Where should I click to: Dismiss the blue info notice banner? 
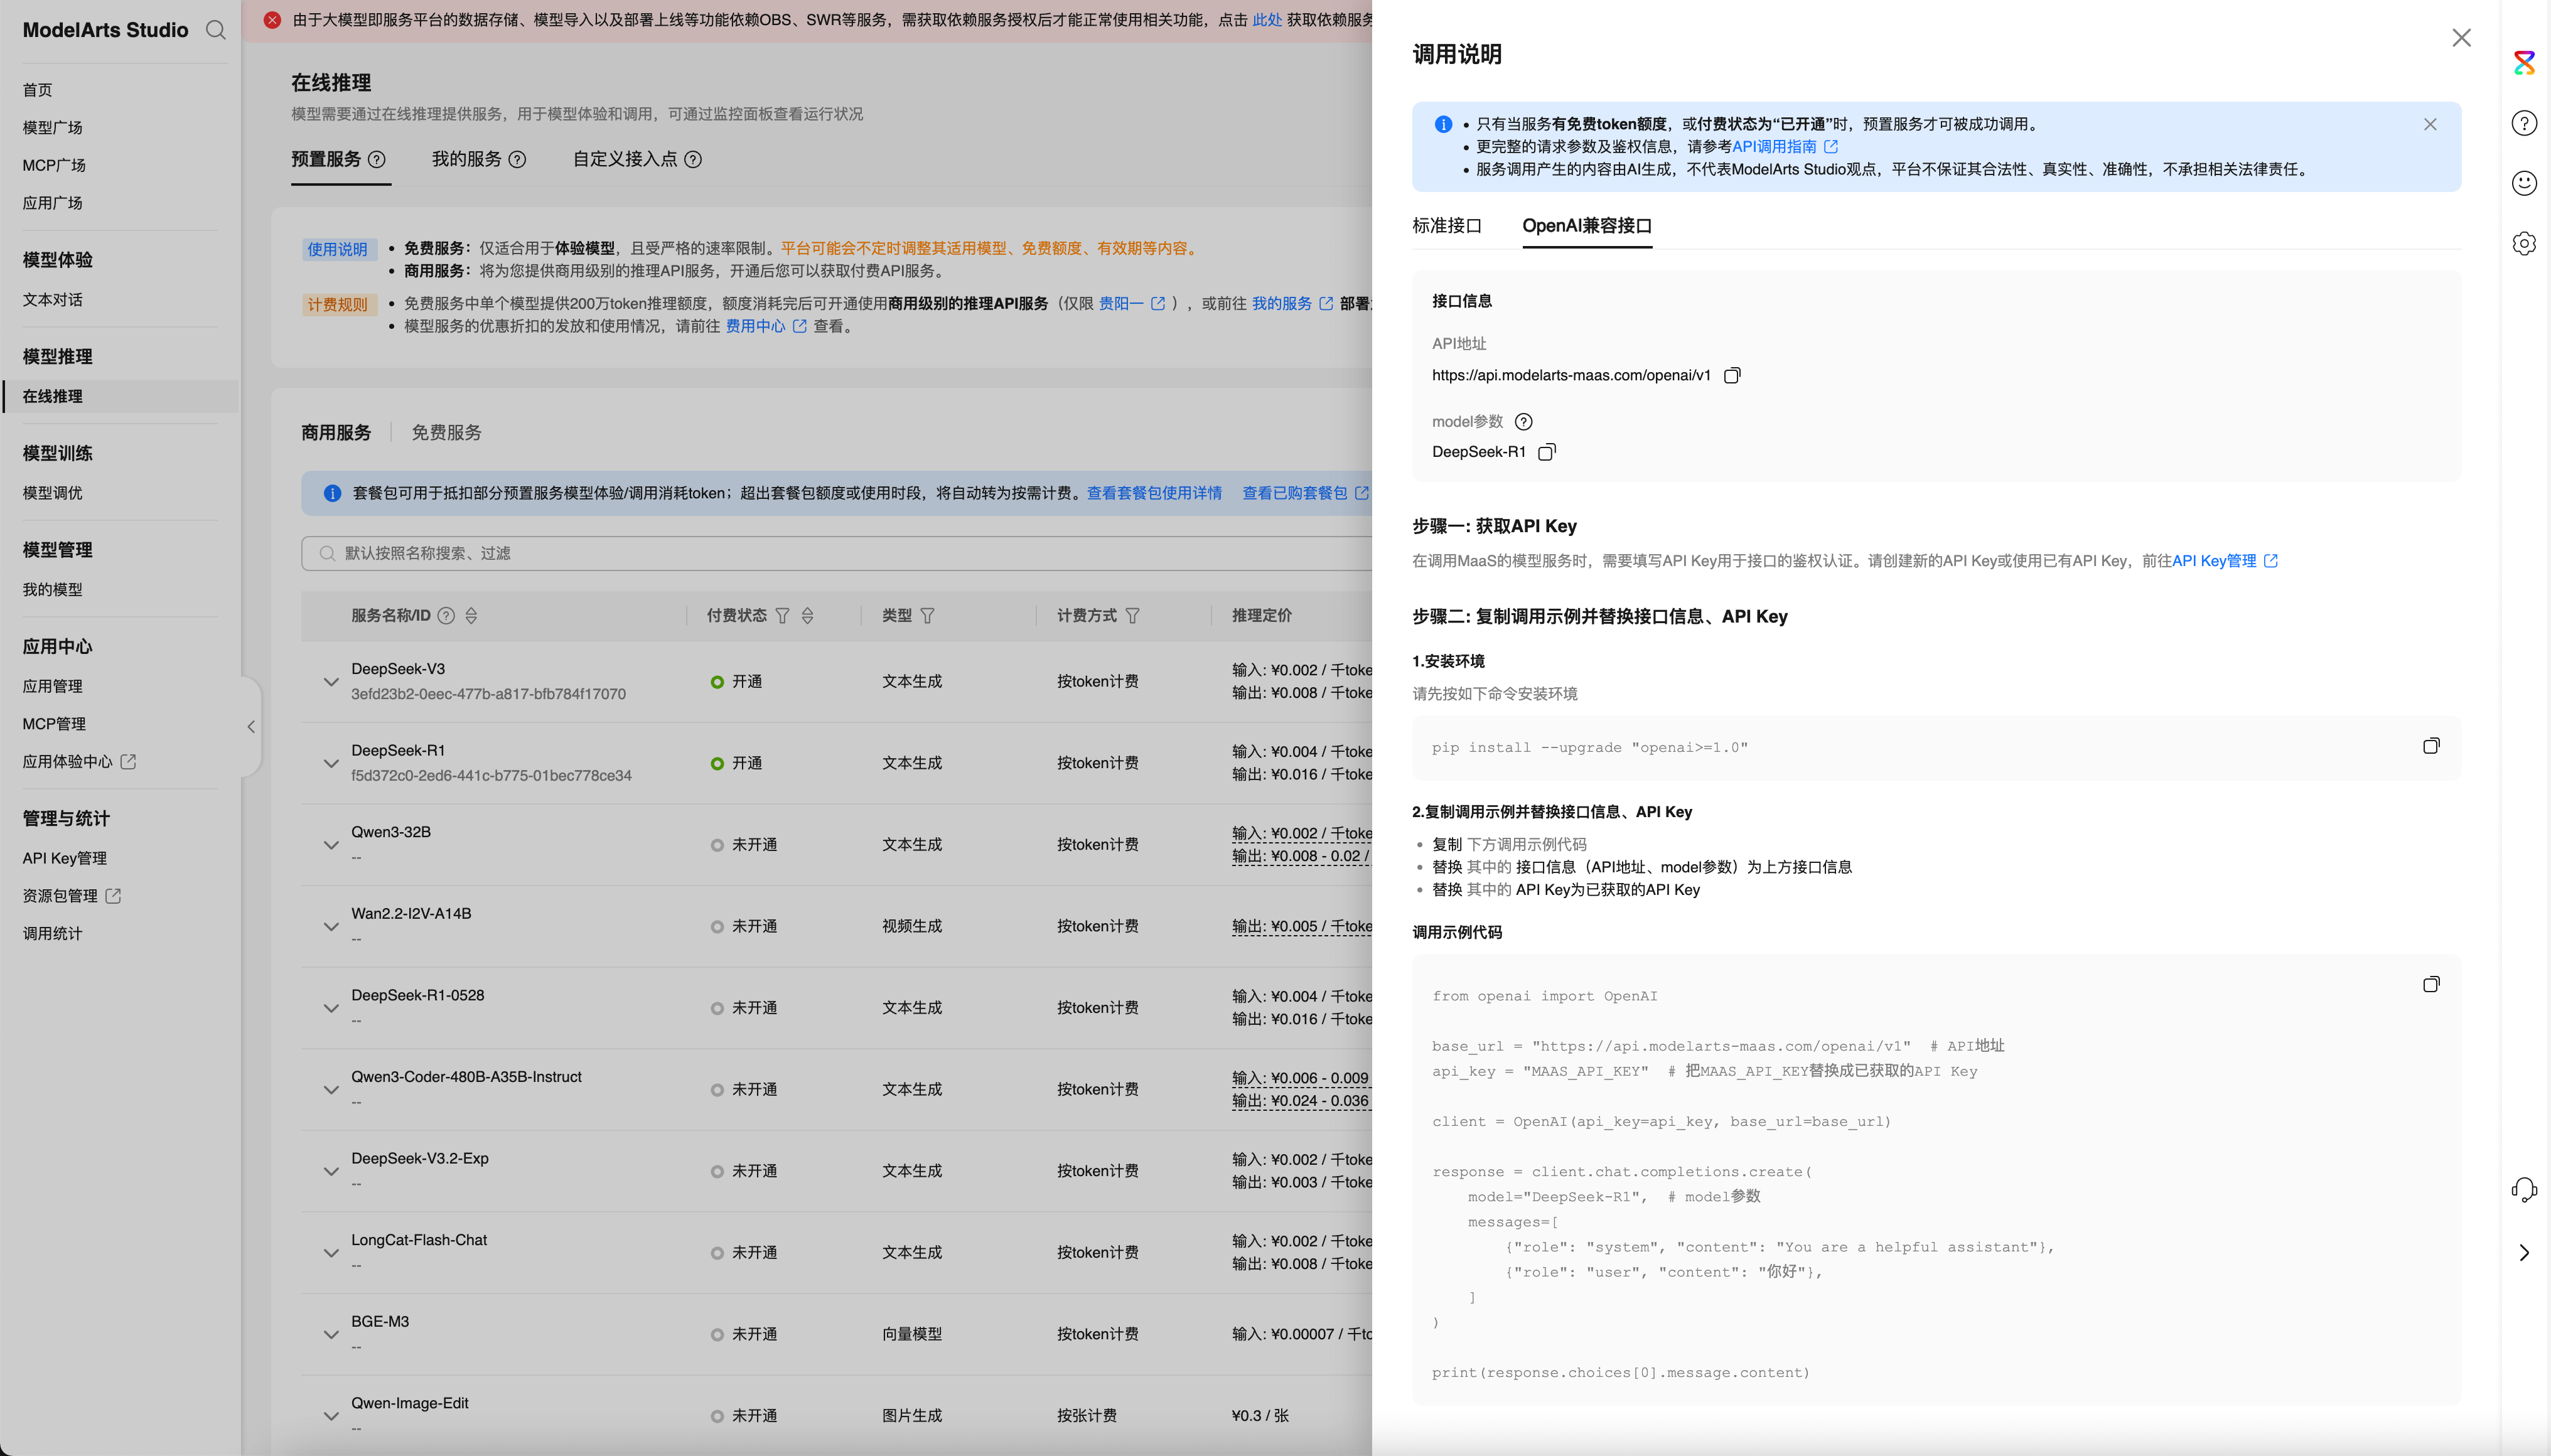pos(2430,124)
